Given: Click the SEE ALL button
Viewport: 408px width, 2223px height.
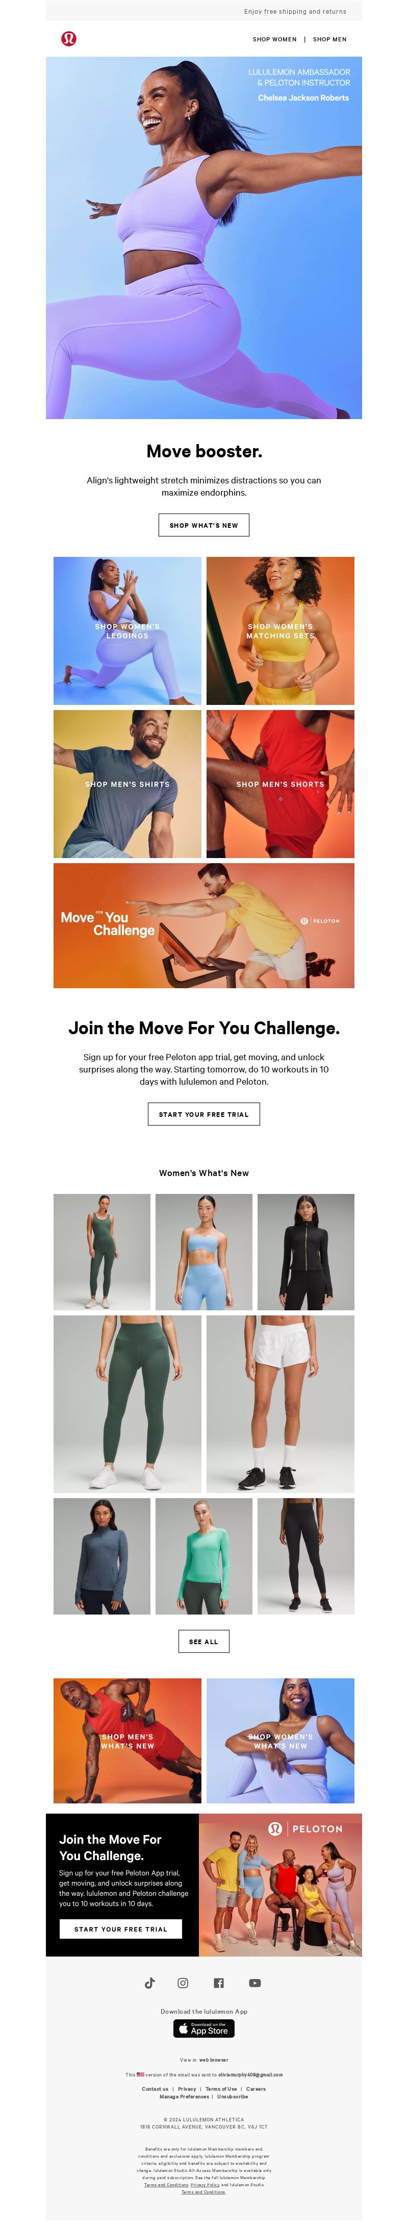Looking at the screenshot, I should [203, 1642].
